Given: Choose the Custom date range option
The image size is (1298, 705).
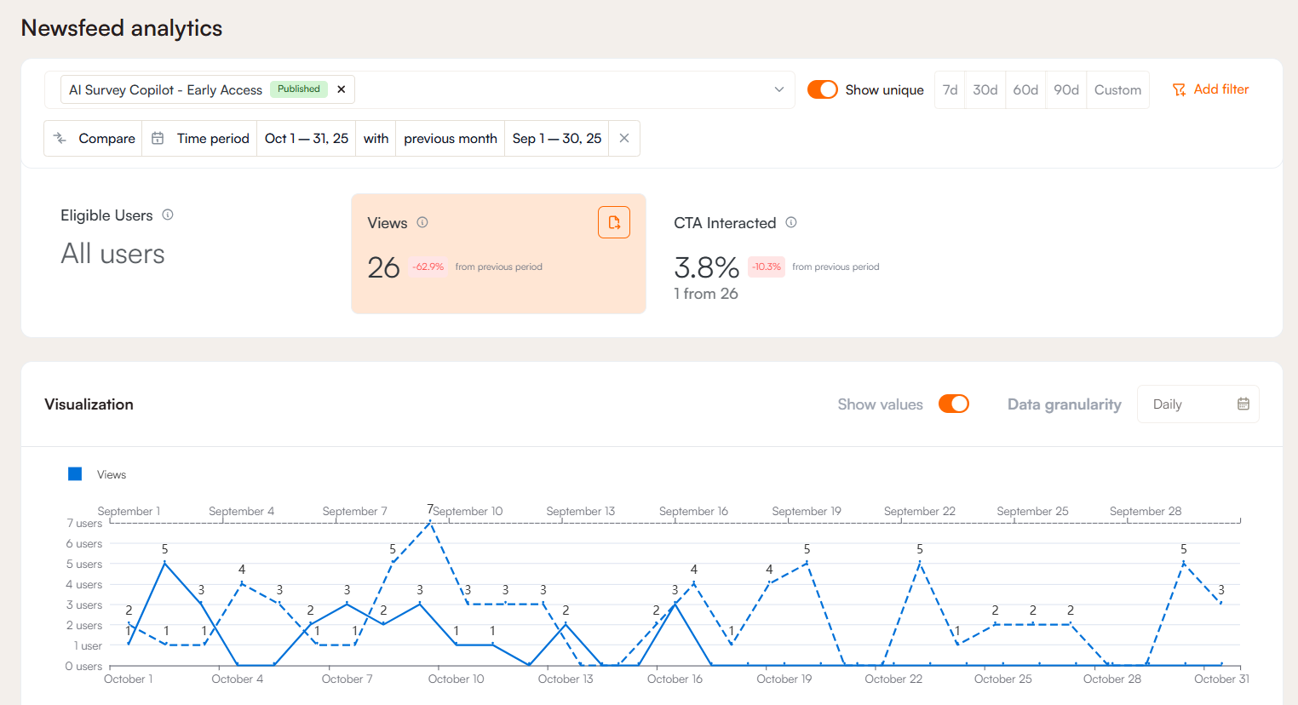Looking at the screenshot, I should pyautogui.click(x=1117, y=89).
